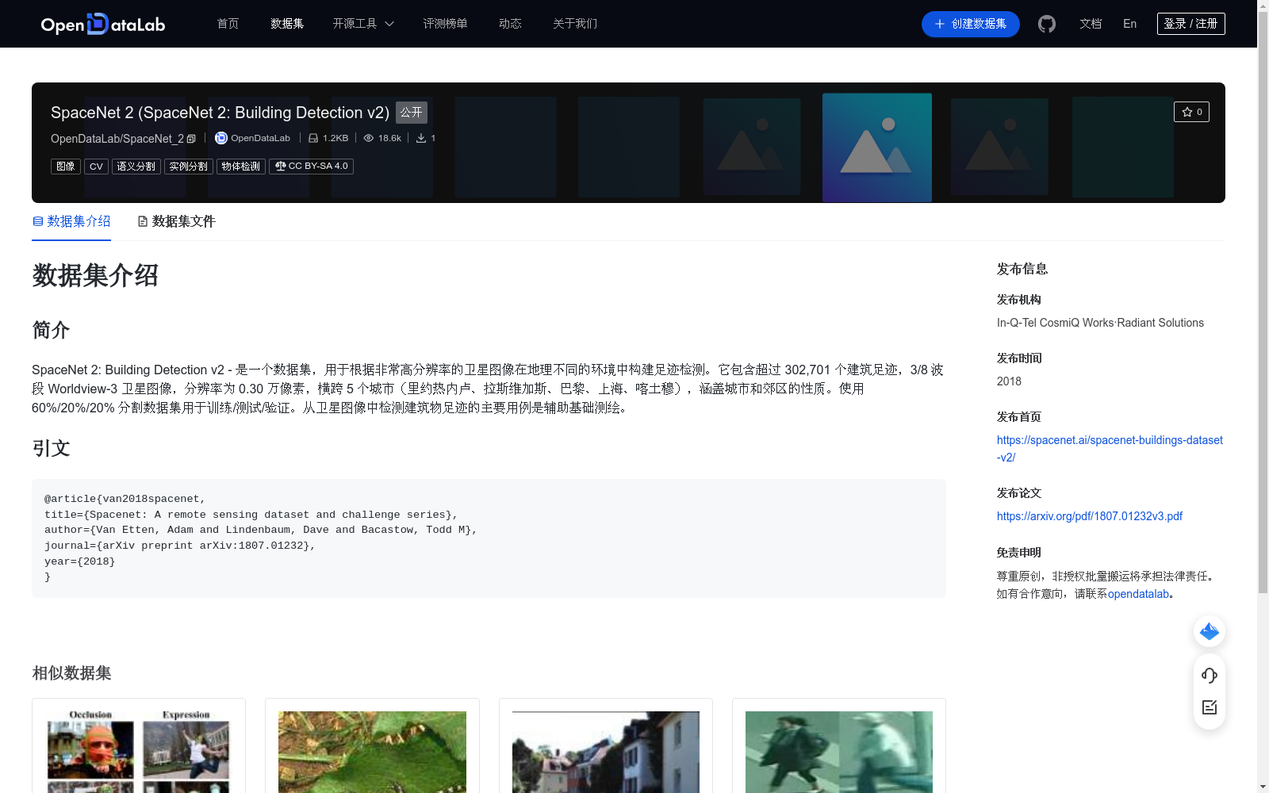This screenshot has width=1269, height=793.
Task: Expand the 开源工具 dropdown
Action: (x=363, y=24)
